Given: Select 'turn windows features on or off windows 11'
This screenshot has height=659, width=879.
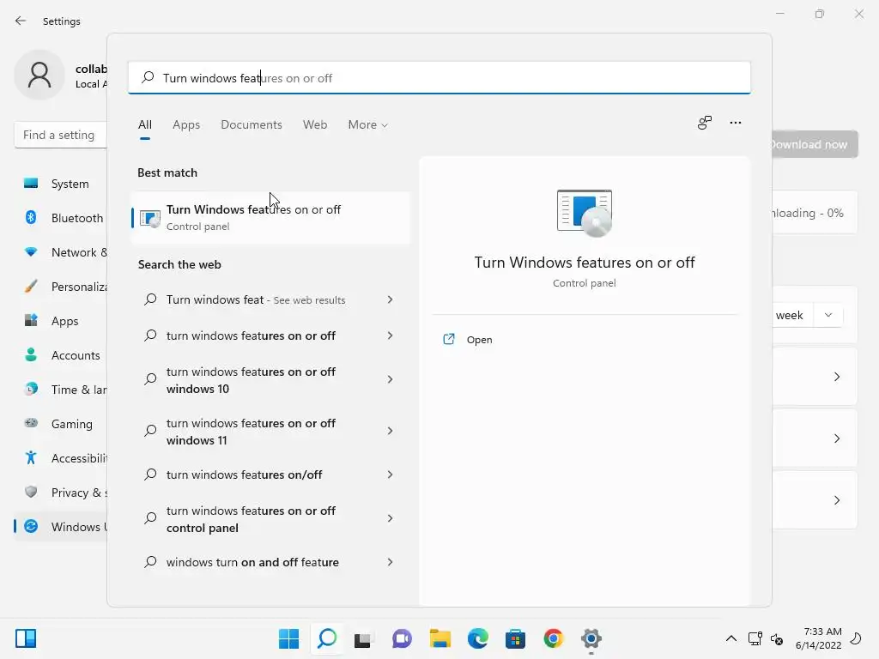Looking at the screenshot, I should pyautogui.click(x=251, y=432).
